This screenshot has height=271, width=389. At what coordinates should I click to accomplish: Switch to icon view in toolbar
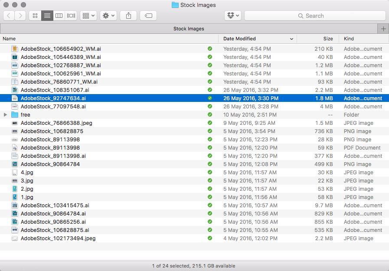35,16
